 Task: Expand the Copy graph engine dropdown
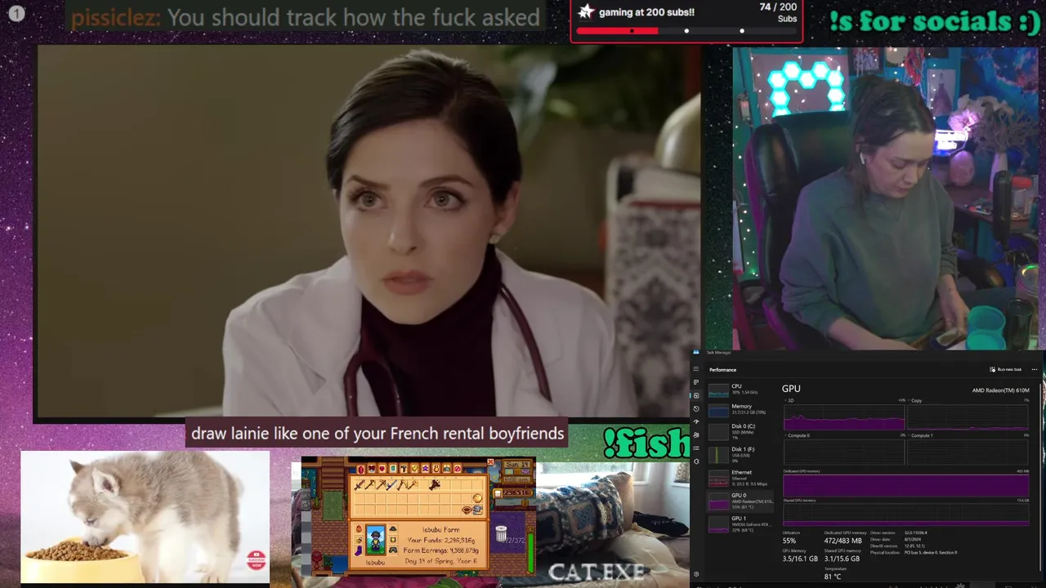coord(914,400)
